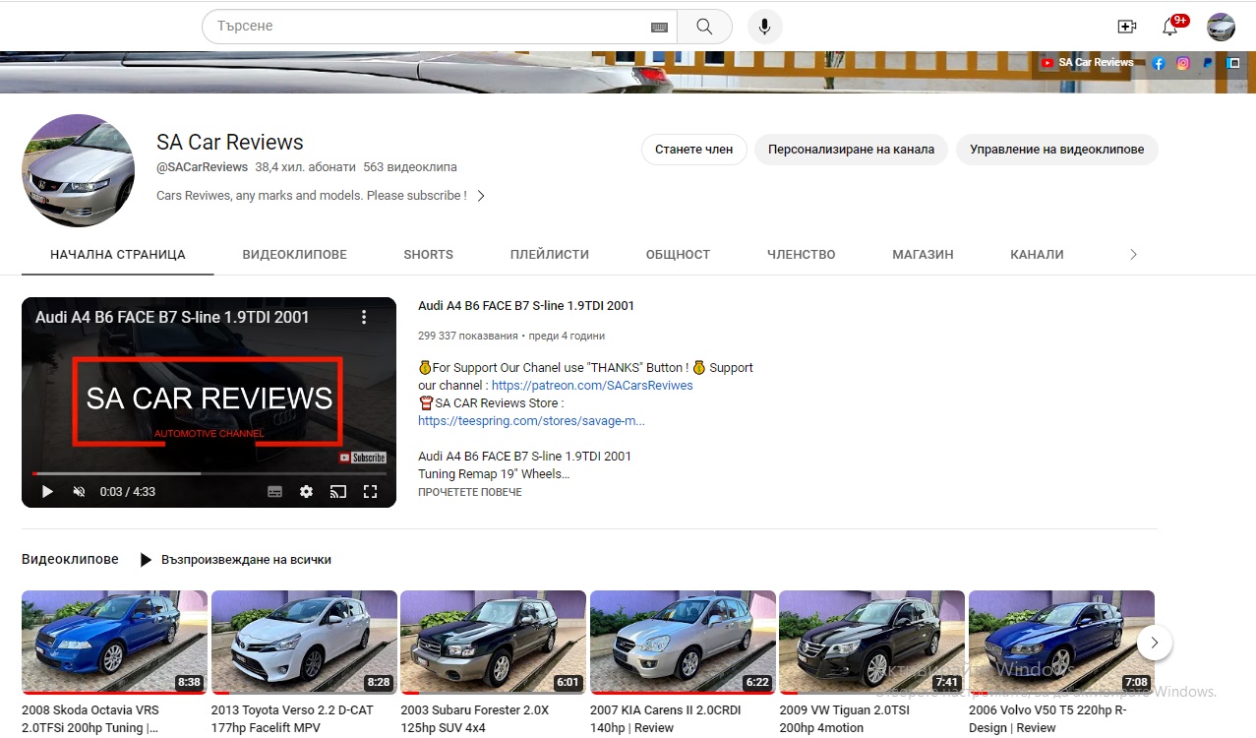This screenshot has width=1256, height=738.
Task: Enter fullscreen in the video player
Action: (371, 492)
